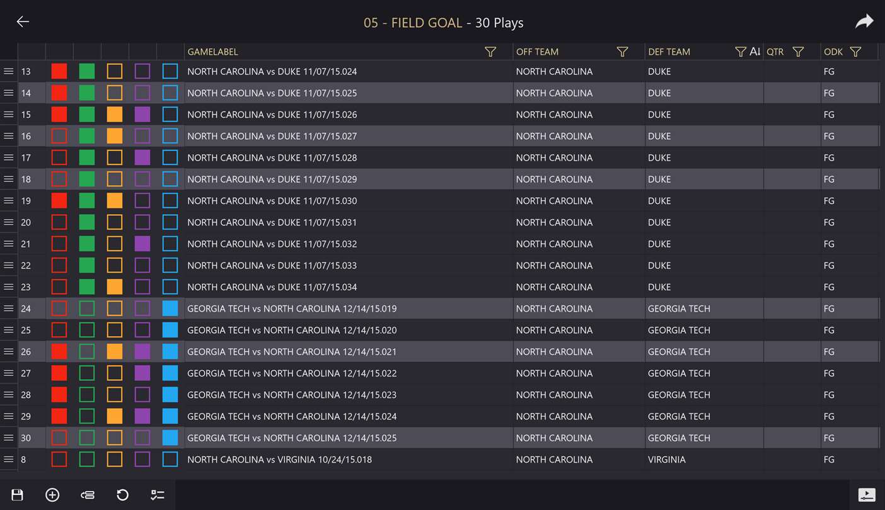Open the GAMELABEL column filter
The width and height of the screenshot is (885, 510).
(490, 52)
